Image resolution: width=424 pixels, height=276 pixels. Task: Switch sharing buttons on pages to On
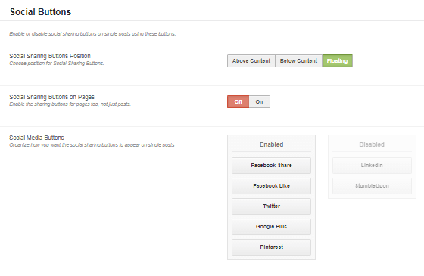point(259,102)
